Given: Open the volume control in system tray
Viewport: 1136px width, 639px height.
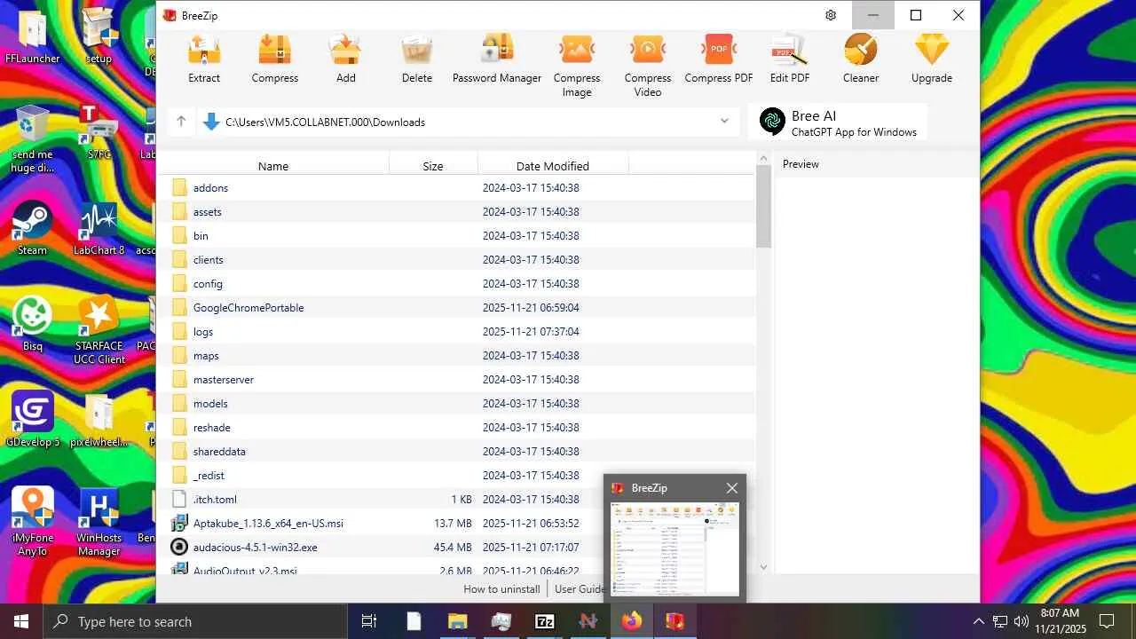Looking at the screenshot, I should tap(1022, 621).
